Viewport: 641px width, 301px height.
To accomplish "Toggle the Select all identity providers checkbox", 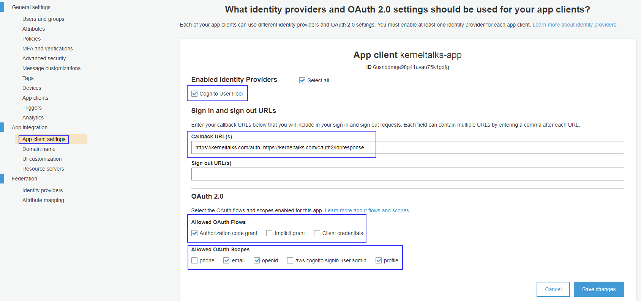I will point(302,80).
